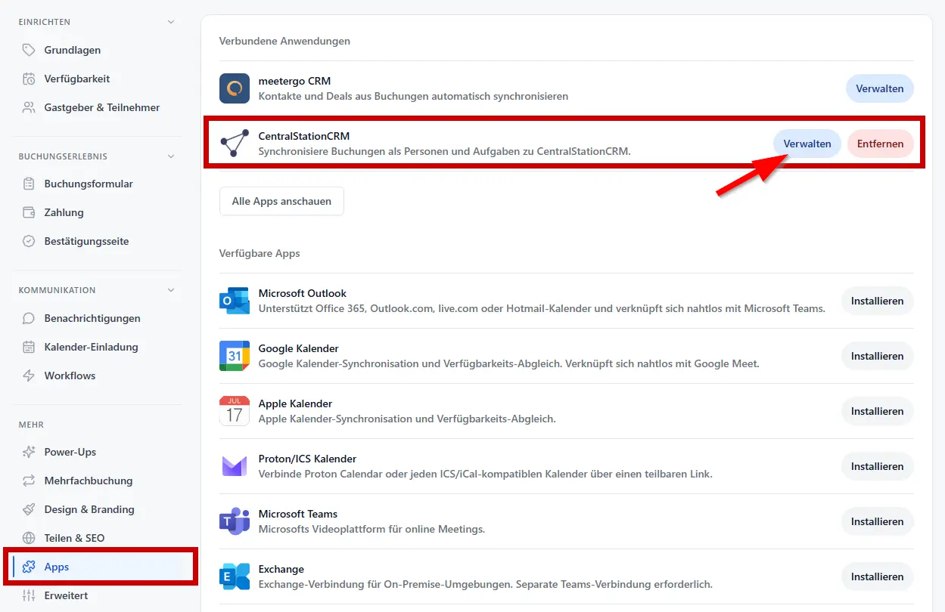Click the 'Verbinde Proton Calendar' description text
The height and width of the screenshot is (612, 945).
click(x=486, y=474)
